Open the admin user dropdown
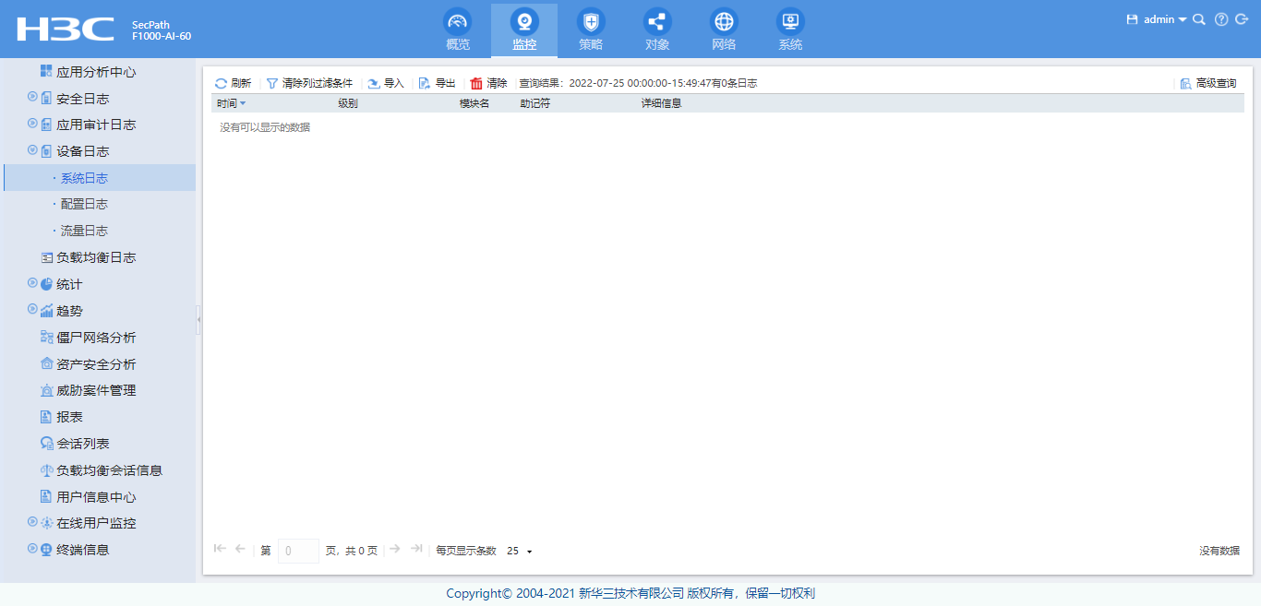The width and height of the screenshot is (1261, 606). pos(1165,19)
